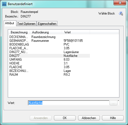This screenshot has width=128, height=125.
Task: Click value 5F58@101185
Action: 73,41
